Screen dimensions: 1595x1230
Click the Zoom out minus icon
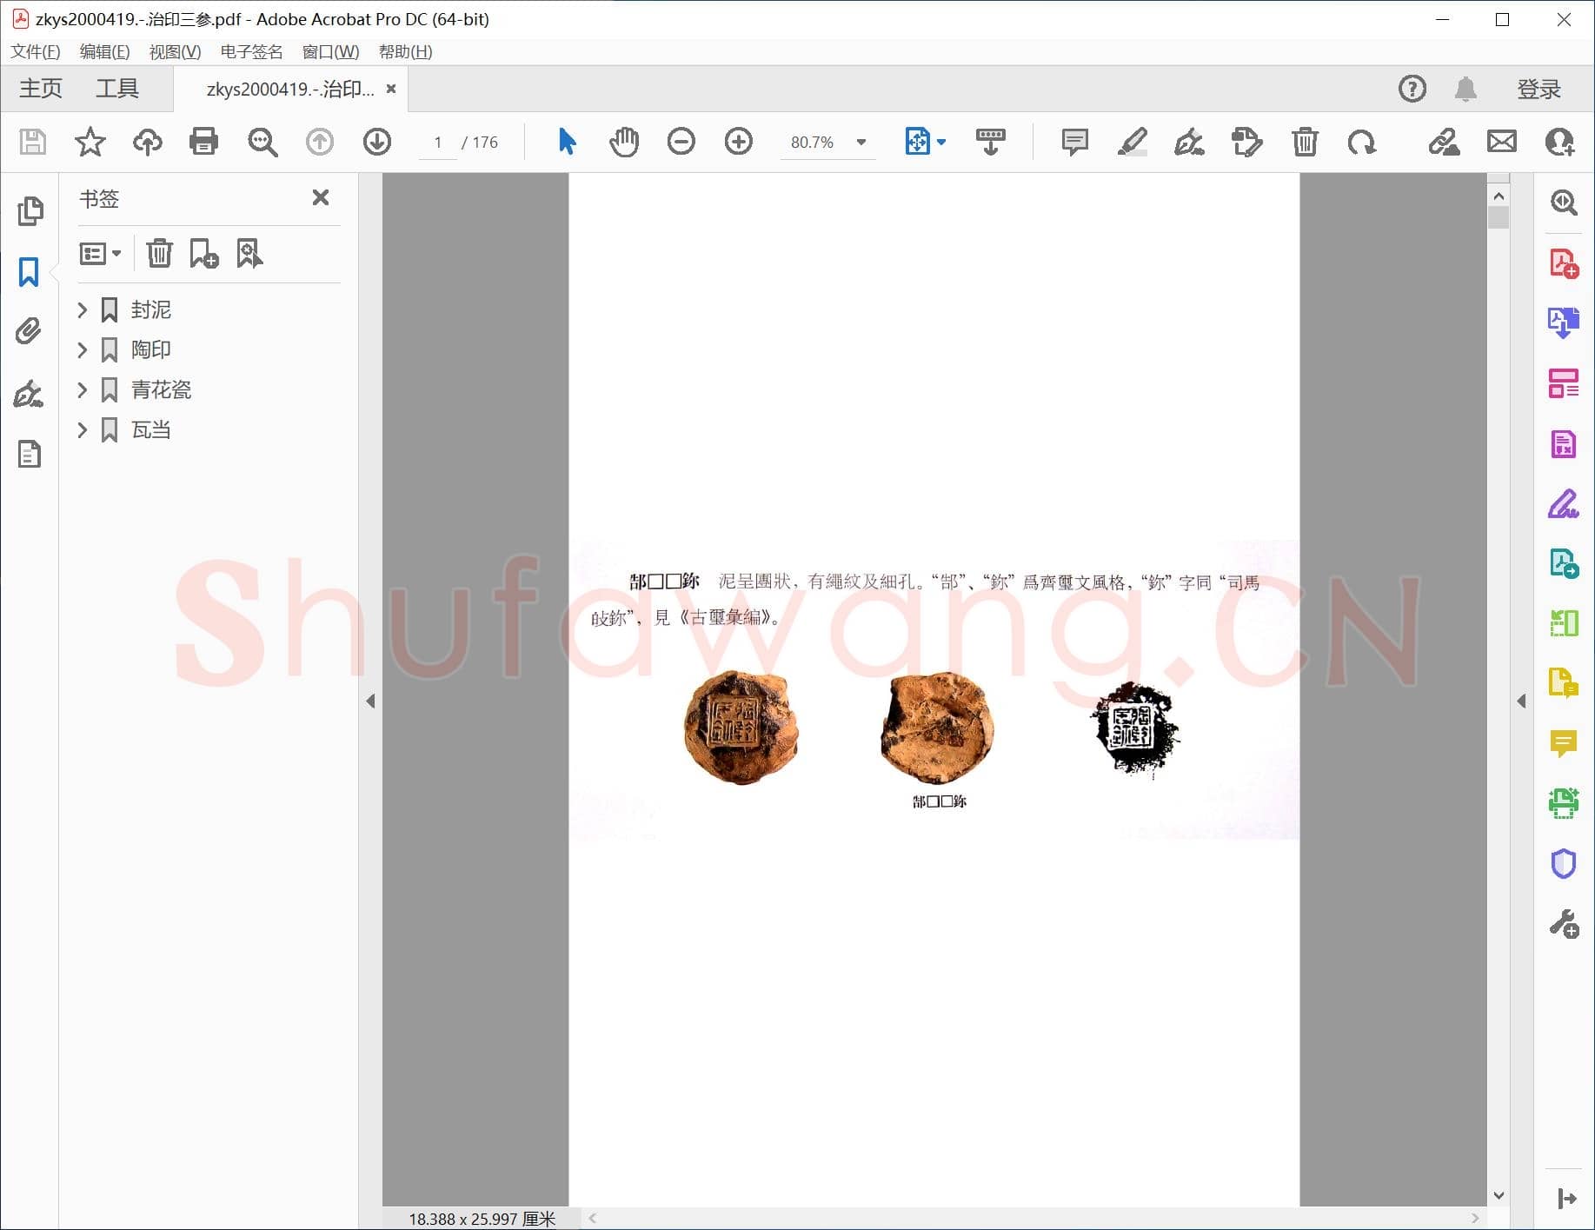click(x=681, y=142)
